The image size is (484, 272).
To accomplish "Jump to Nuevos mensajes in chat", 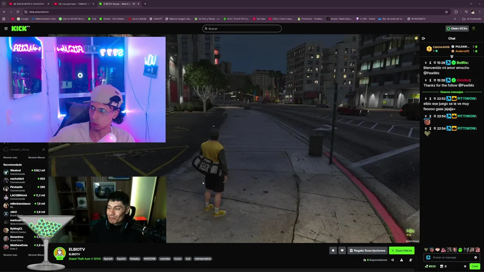I will click(452, 92).
